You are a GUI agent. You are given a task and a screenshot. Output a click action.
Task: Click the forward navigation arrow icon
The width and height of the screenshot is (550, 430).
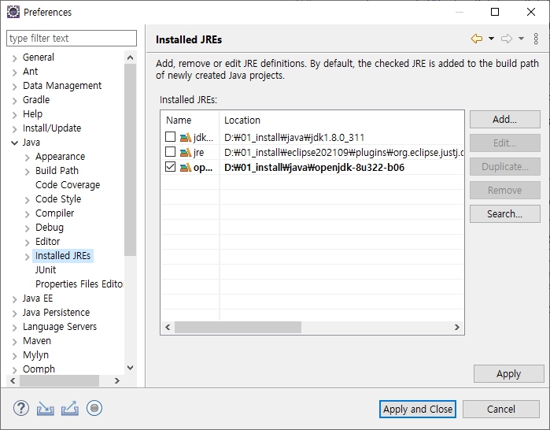click(x=507, y=39)
